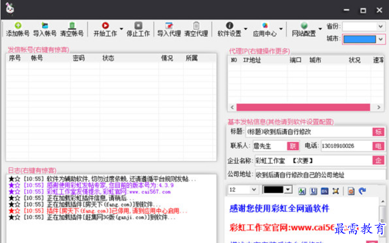Click the 清空帐号 trash icon
Screen dimensions: 389x243
point(72,26)
